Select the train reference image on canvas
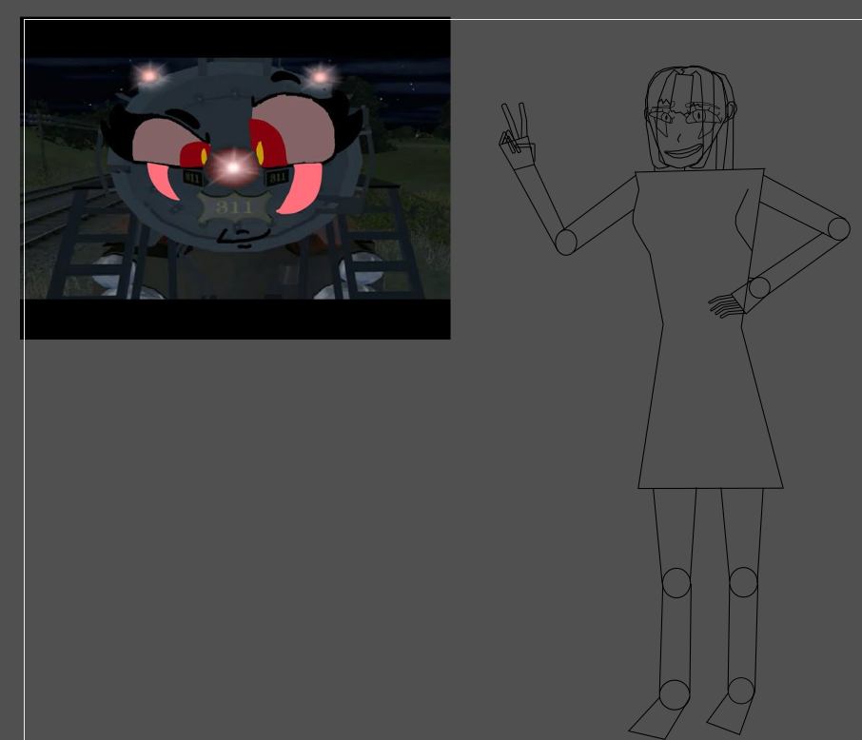 (x=235, y=178)
